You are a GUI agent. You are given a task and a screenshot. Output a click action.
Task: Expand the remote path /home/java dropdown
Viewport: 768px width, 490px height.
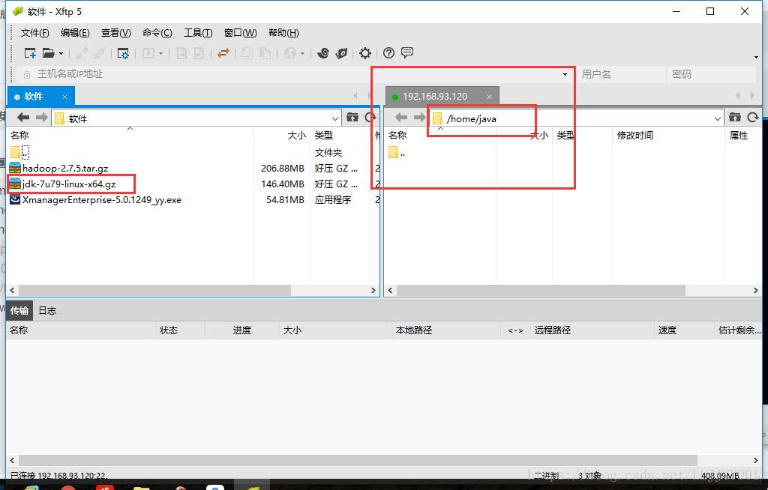click(718, 118)
